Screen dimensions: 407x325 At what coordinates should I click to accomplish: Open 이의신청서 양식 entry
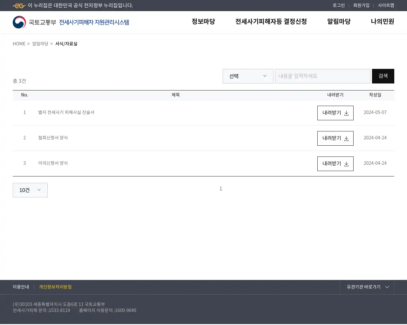[x=53, y=163]
